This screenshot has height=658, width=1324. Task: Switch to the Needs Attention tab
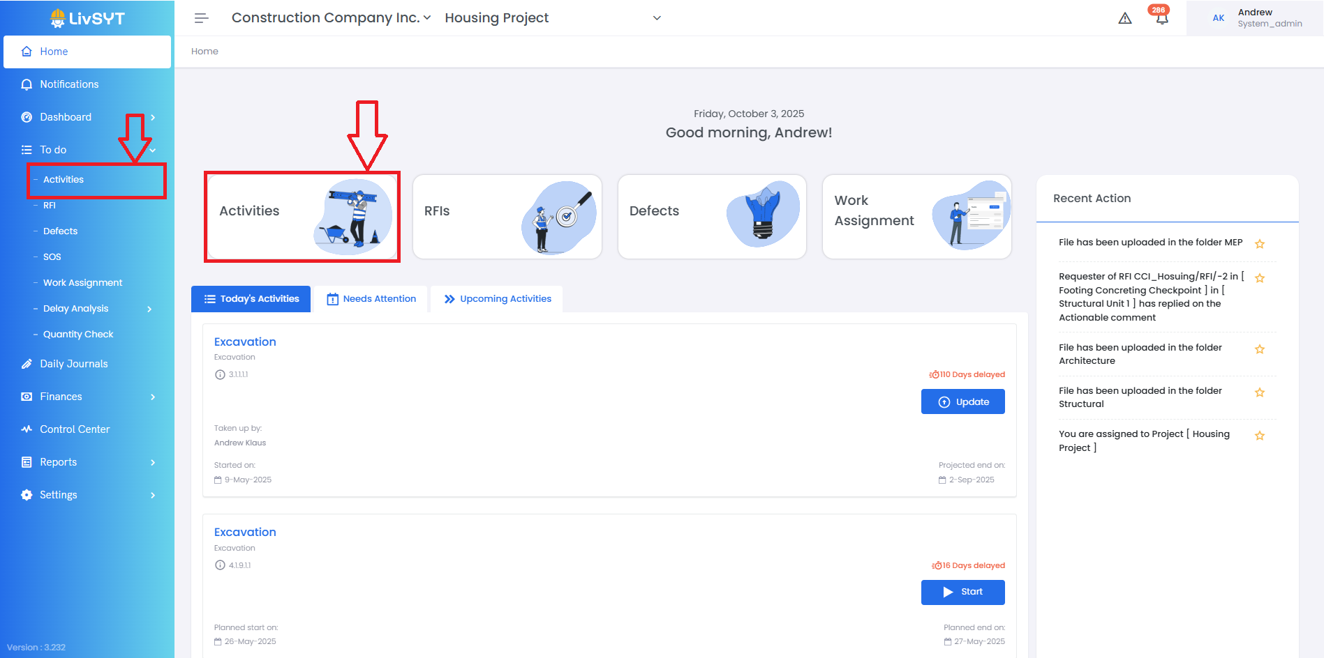[x=371, y=299]
